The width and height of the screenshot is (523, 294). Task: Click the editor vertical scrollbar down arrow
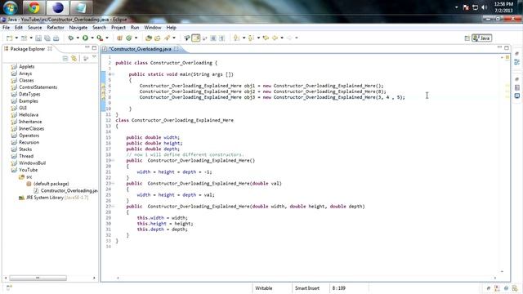click(x=502, y=272)
